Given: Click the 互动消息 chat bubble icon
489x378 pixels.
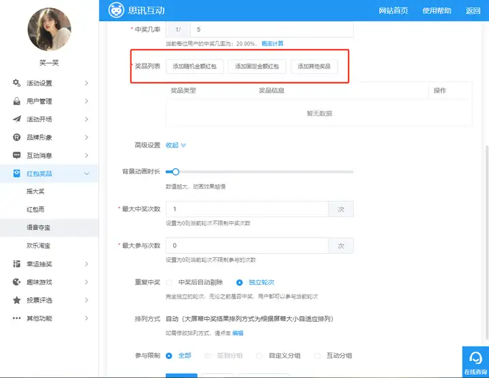Looking at the screenshot, I should (16, 155).
